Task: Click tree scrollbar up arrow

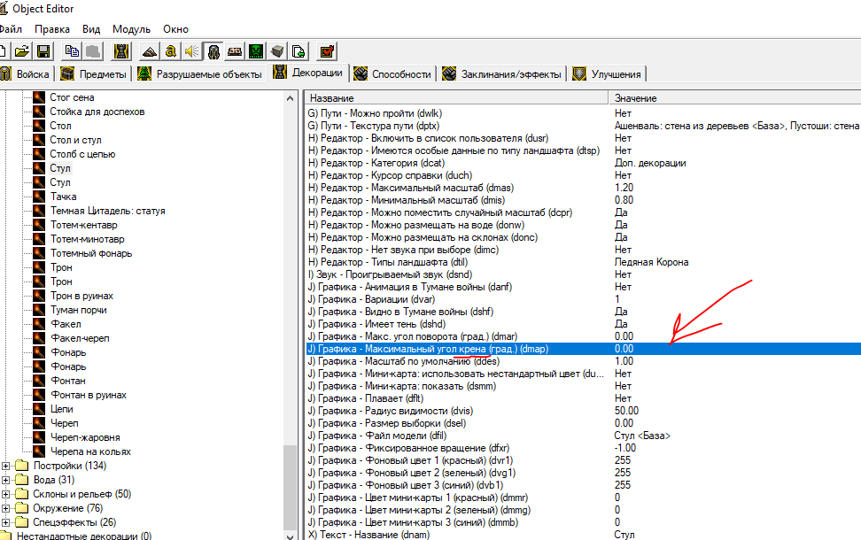Action: coord(290,98)
